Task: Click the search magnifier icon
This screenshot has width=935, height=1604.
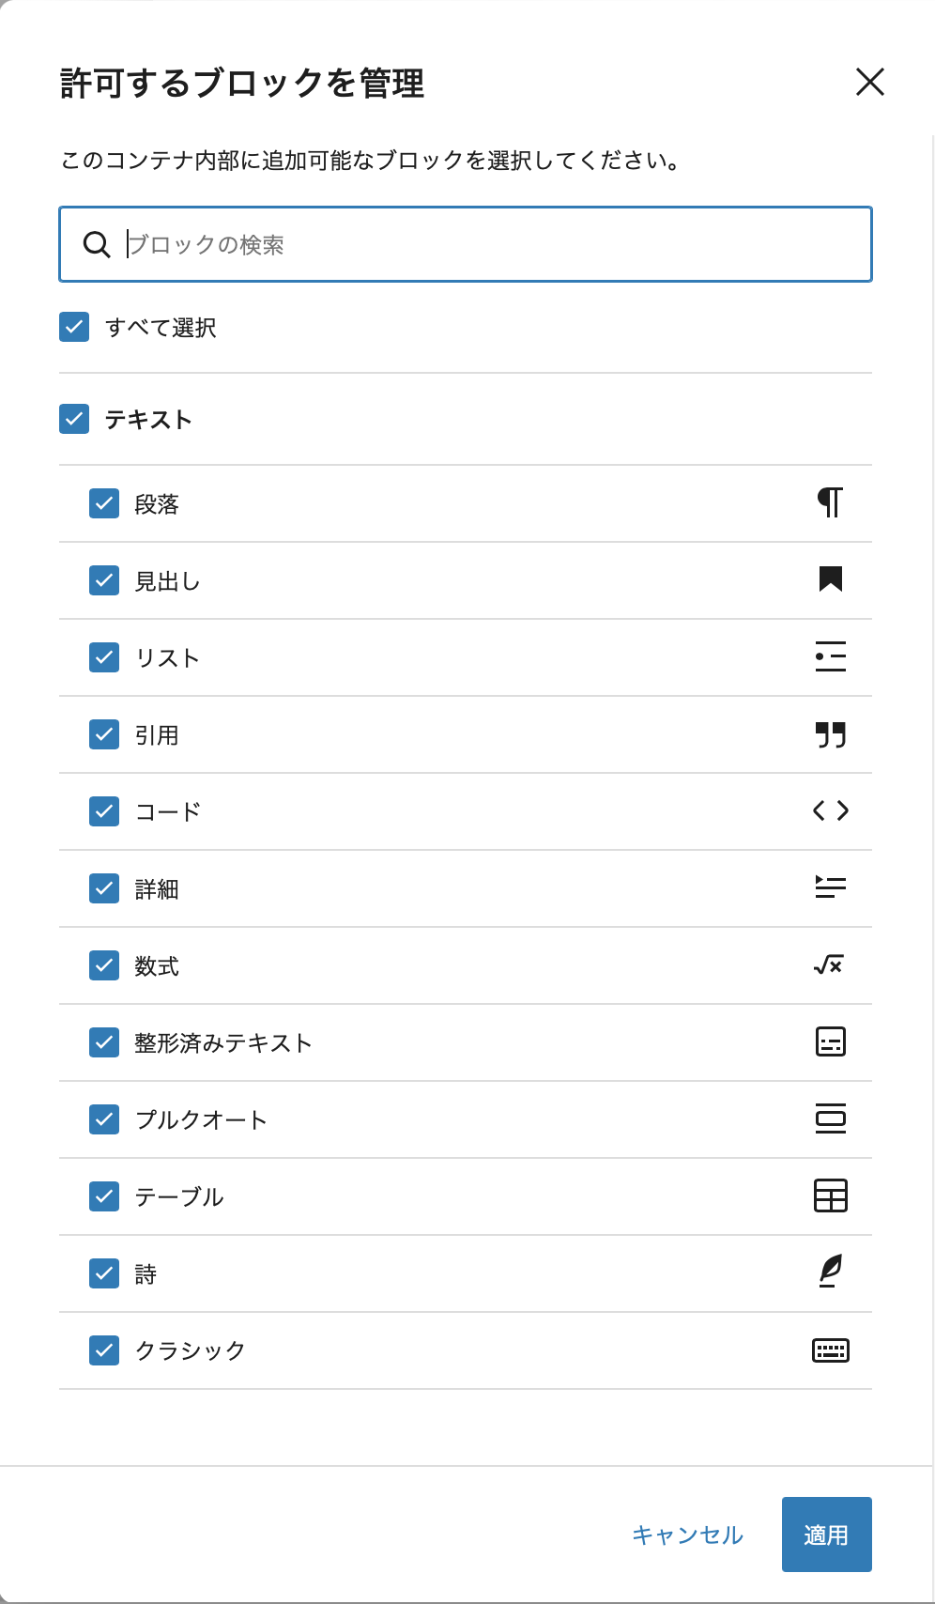Action: 97,244
